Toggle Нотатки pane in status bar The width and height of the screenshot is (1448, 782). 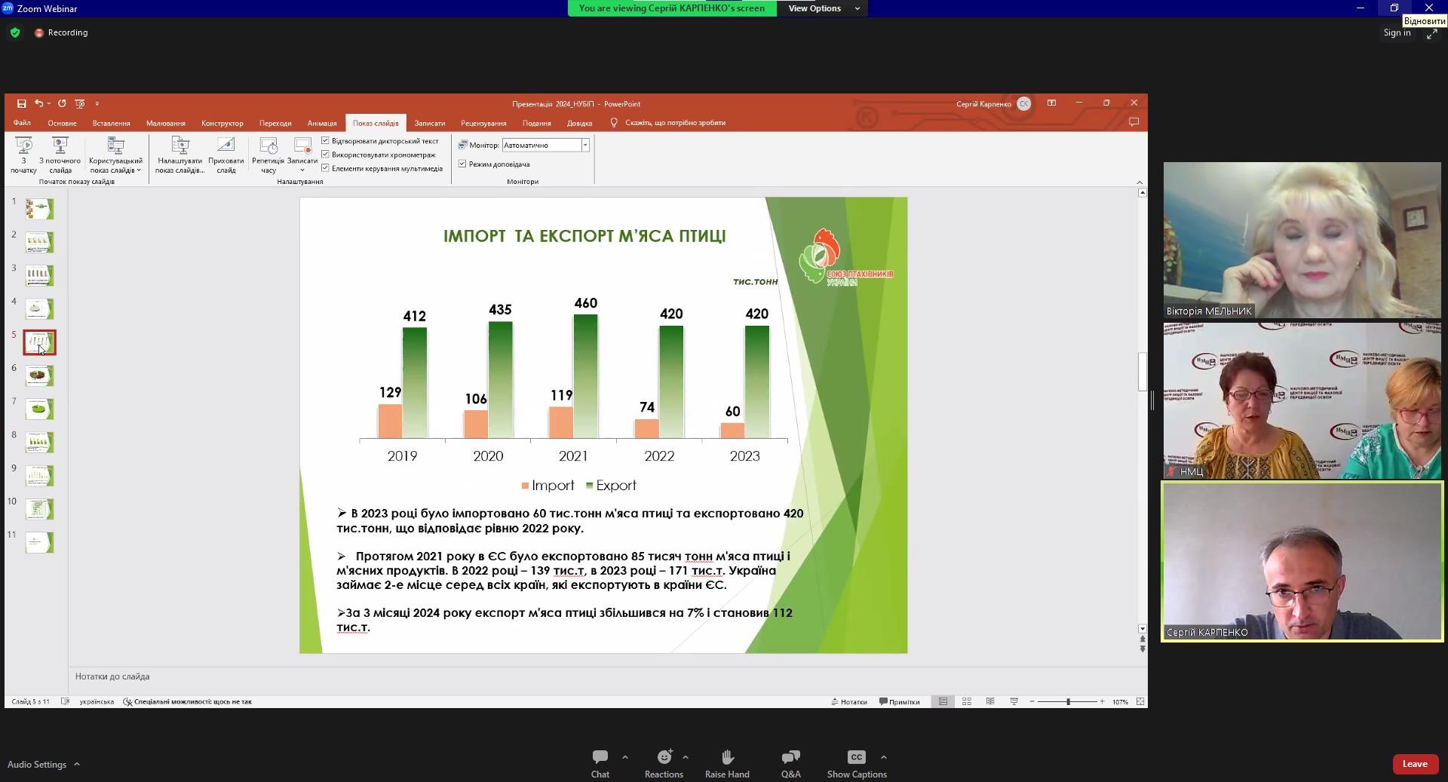[x=849, y=701]
